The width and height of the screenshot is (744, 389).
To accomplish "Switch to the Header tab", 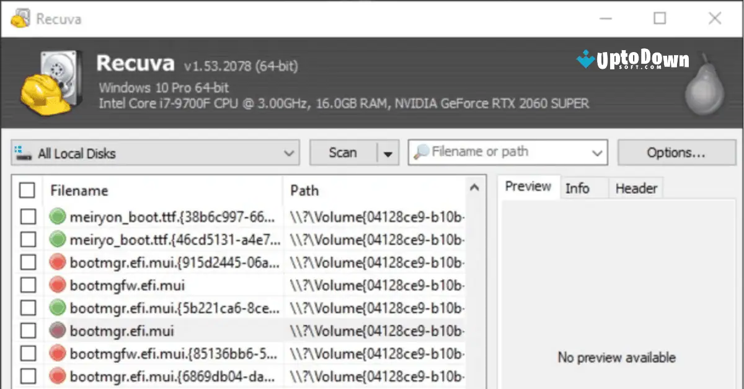I will tap(635, 188).
